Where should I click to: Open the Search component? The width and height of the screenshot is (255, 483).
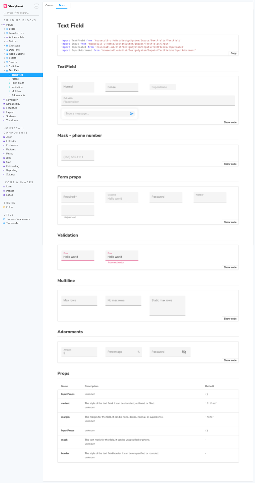pyautogui.click(x=13, y=58)
